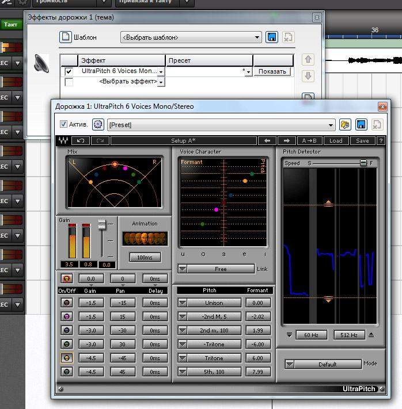Go to the next setup with right arrow
The image size is (402, 409).
point(287,141)
